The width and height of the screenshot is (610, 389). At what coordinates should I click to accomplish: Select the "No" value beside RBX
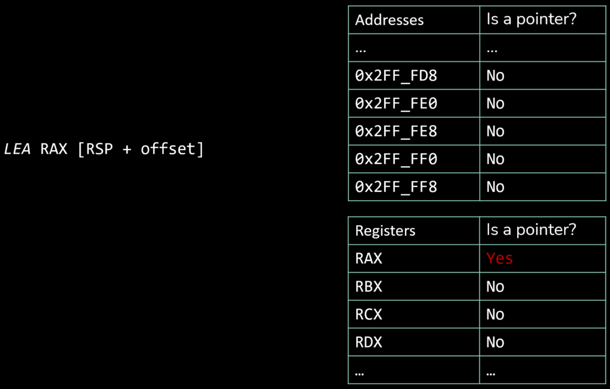495,287
